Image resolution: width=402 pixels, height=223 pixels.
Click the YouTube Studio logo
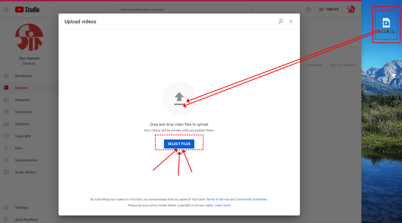click(27, 9)
